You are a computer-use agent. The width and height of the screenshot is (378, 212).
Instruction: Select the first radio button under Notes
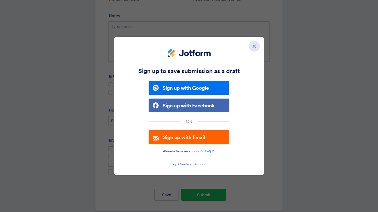[x=111, y=85]
